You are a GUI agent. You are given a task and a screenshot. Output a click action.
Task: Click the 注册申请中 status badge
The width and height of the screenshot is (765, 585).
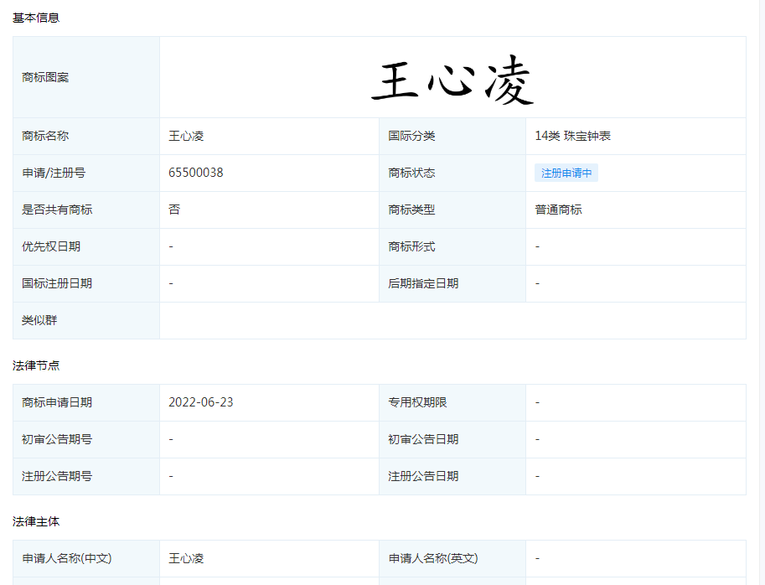click(x=566, y=173)
